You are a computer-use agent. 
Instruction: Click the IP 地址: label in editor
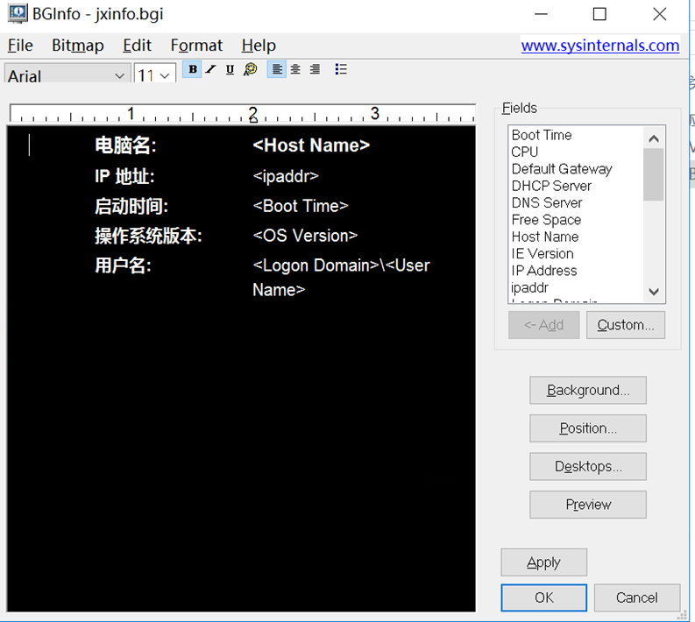124,176
